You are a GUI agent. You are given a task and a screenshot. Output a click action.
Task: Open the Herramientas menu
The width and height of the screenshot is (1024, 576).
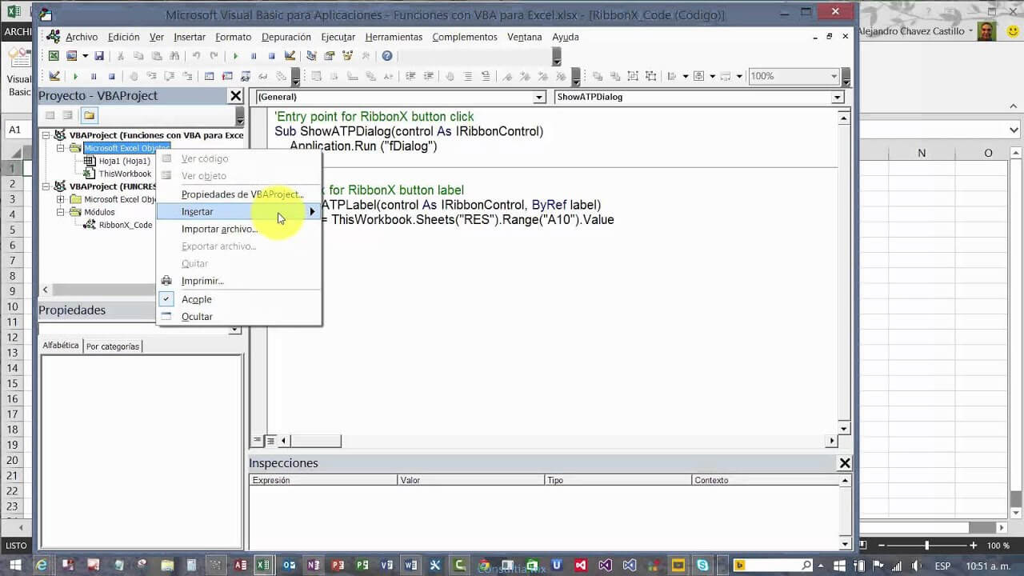tap(394, 37)
